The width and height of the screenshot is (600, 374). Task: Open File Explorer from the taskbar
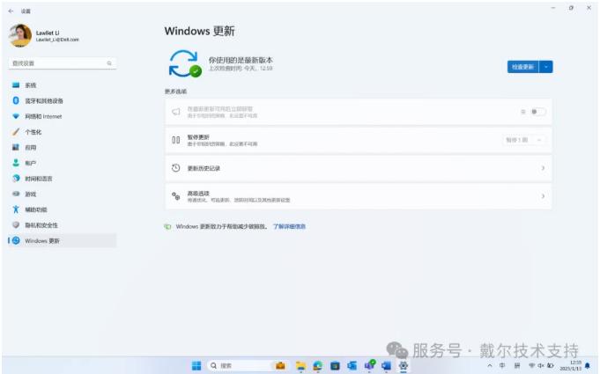(x=300, y=365)
